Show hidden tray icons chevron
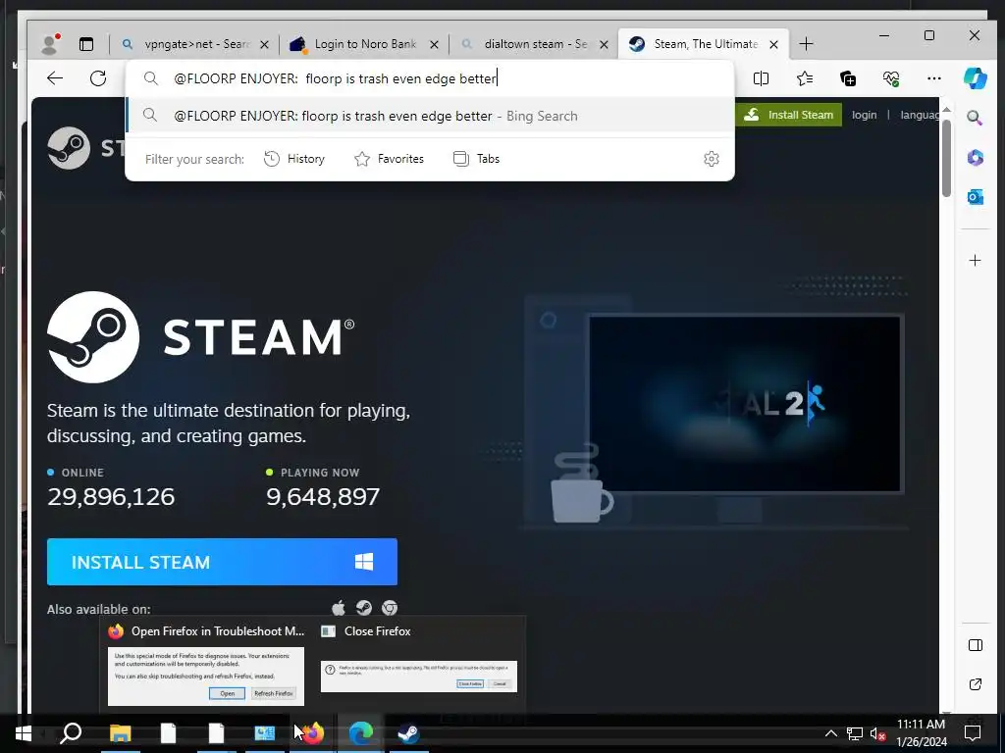This screenshot has height=753, width=1005. [x=830, y=733]
